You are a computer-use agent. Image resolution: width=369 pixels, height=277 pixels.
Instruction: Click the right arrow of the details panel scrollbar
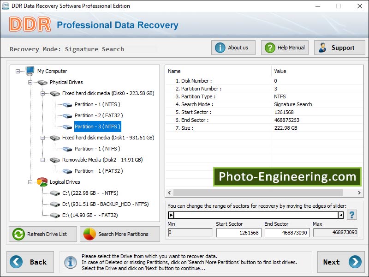360,193
